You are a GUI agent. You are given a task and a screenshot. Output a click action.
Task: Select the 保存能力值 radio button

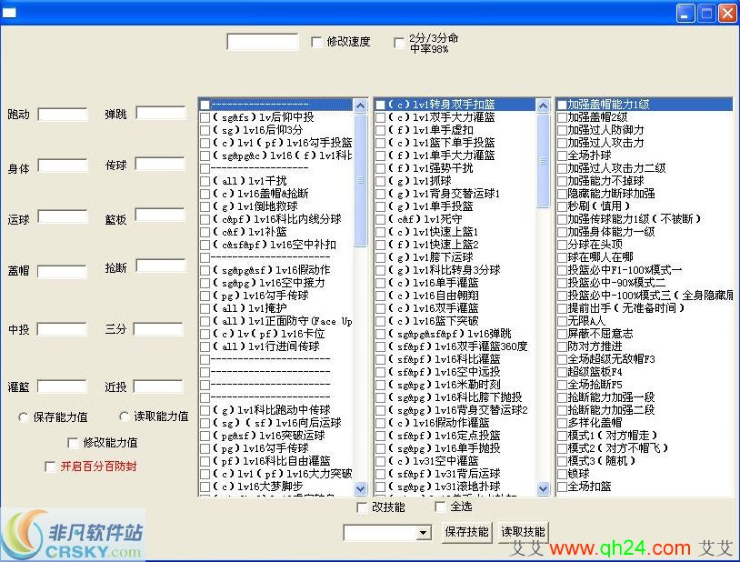click(x=24, y=416)
